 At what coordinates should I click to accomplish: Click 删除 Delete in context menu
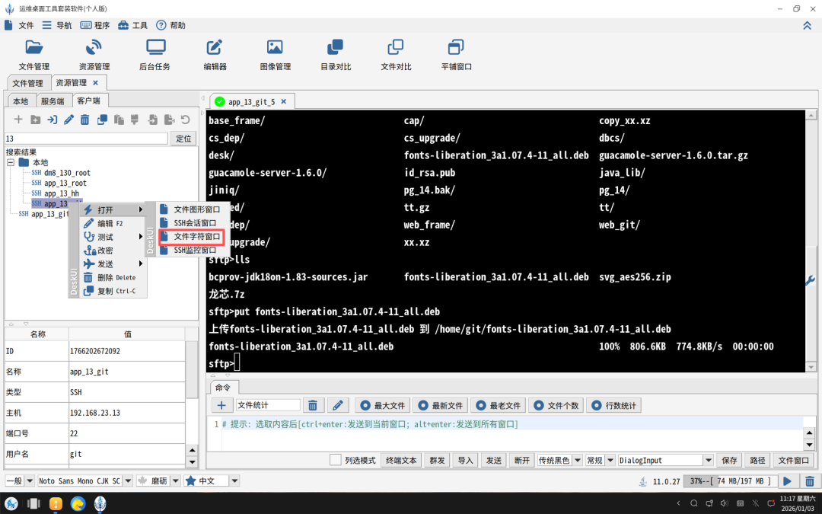[x=112, y=277]
